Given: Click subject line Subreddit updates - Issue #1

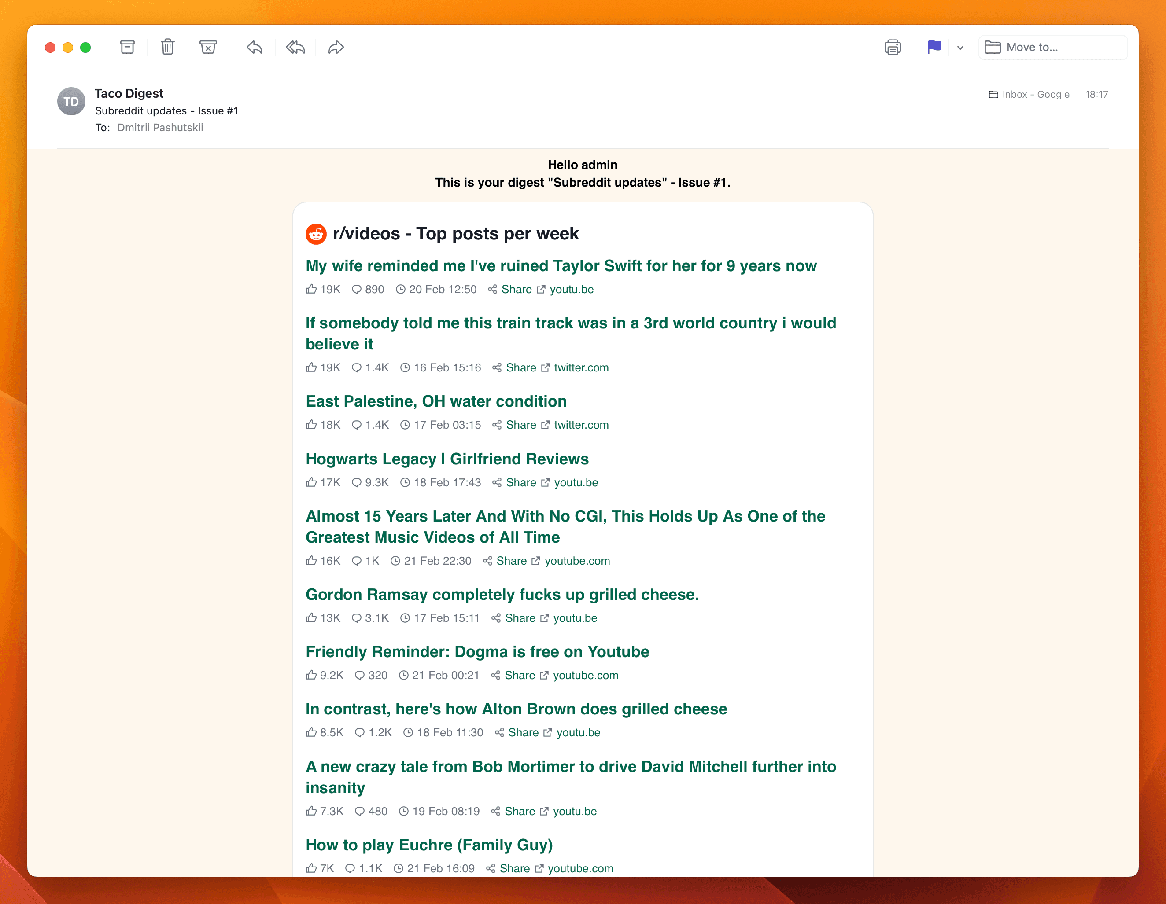Looking at the screenshot, I should click(x=166, y=110).
